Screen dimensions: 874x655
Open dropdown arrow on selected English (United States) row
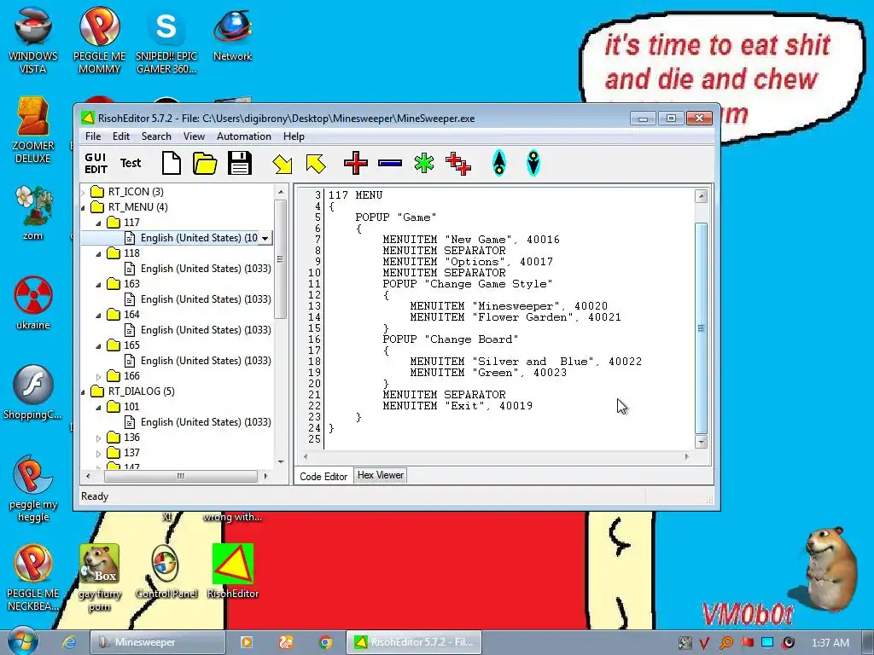click(x=265, y=239)
